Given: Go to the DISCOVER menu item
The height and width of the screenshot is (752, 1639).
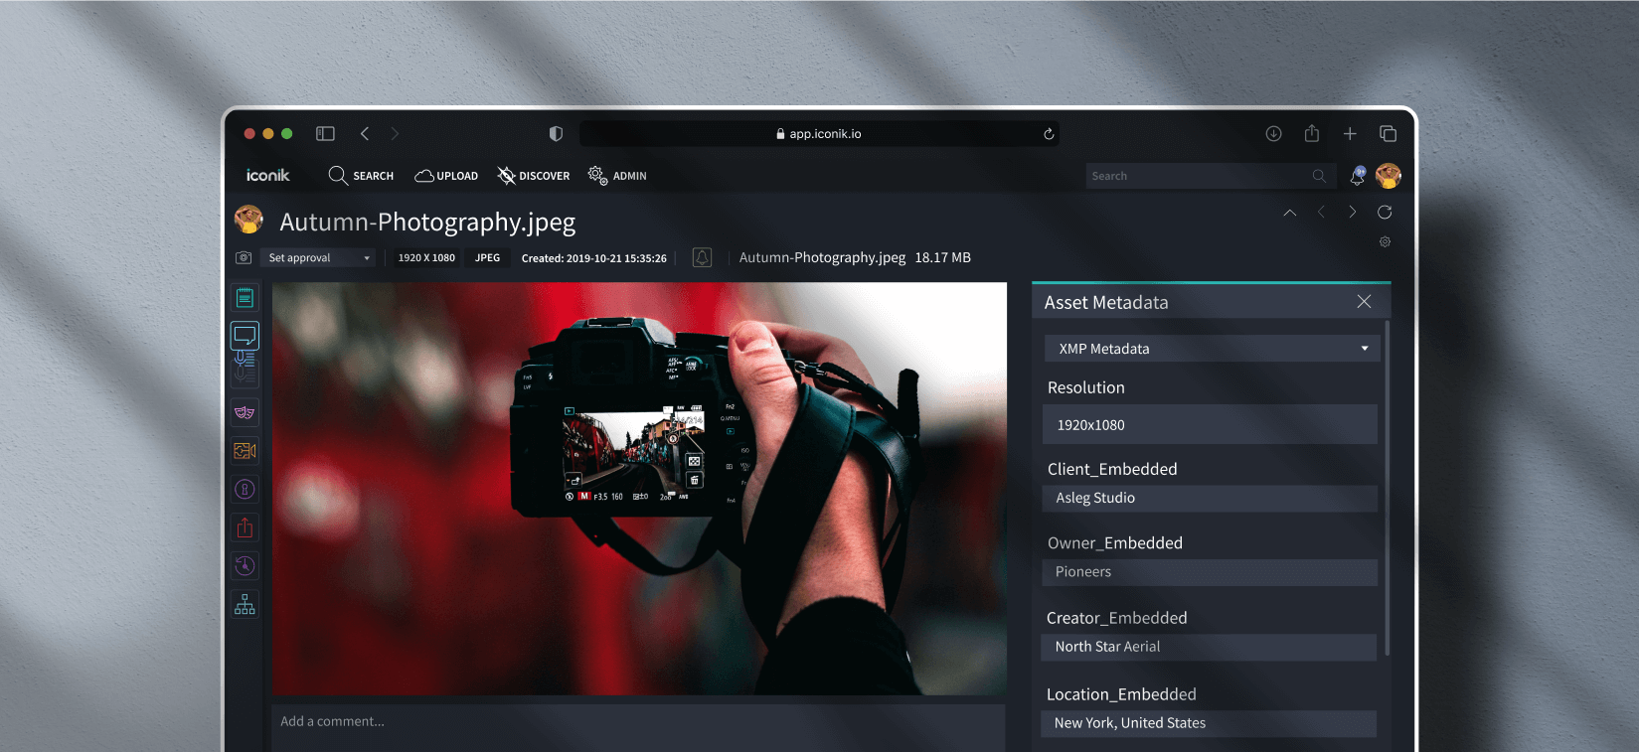Looking at the screenshot, I should pos(534,176).
